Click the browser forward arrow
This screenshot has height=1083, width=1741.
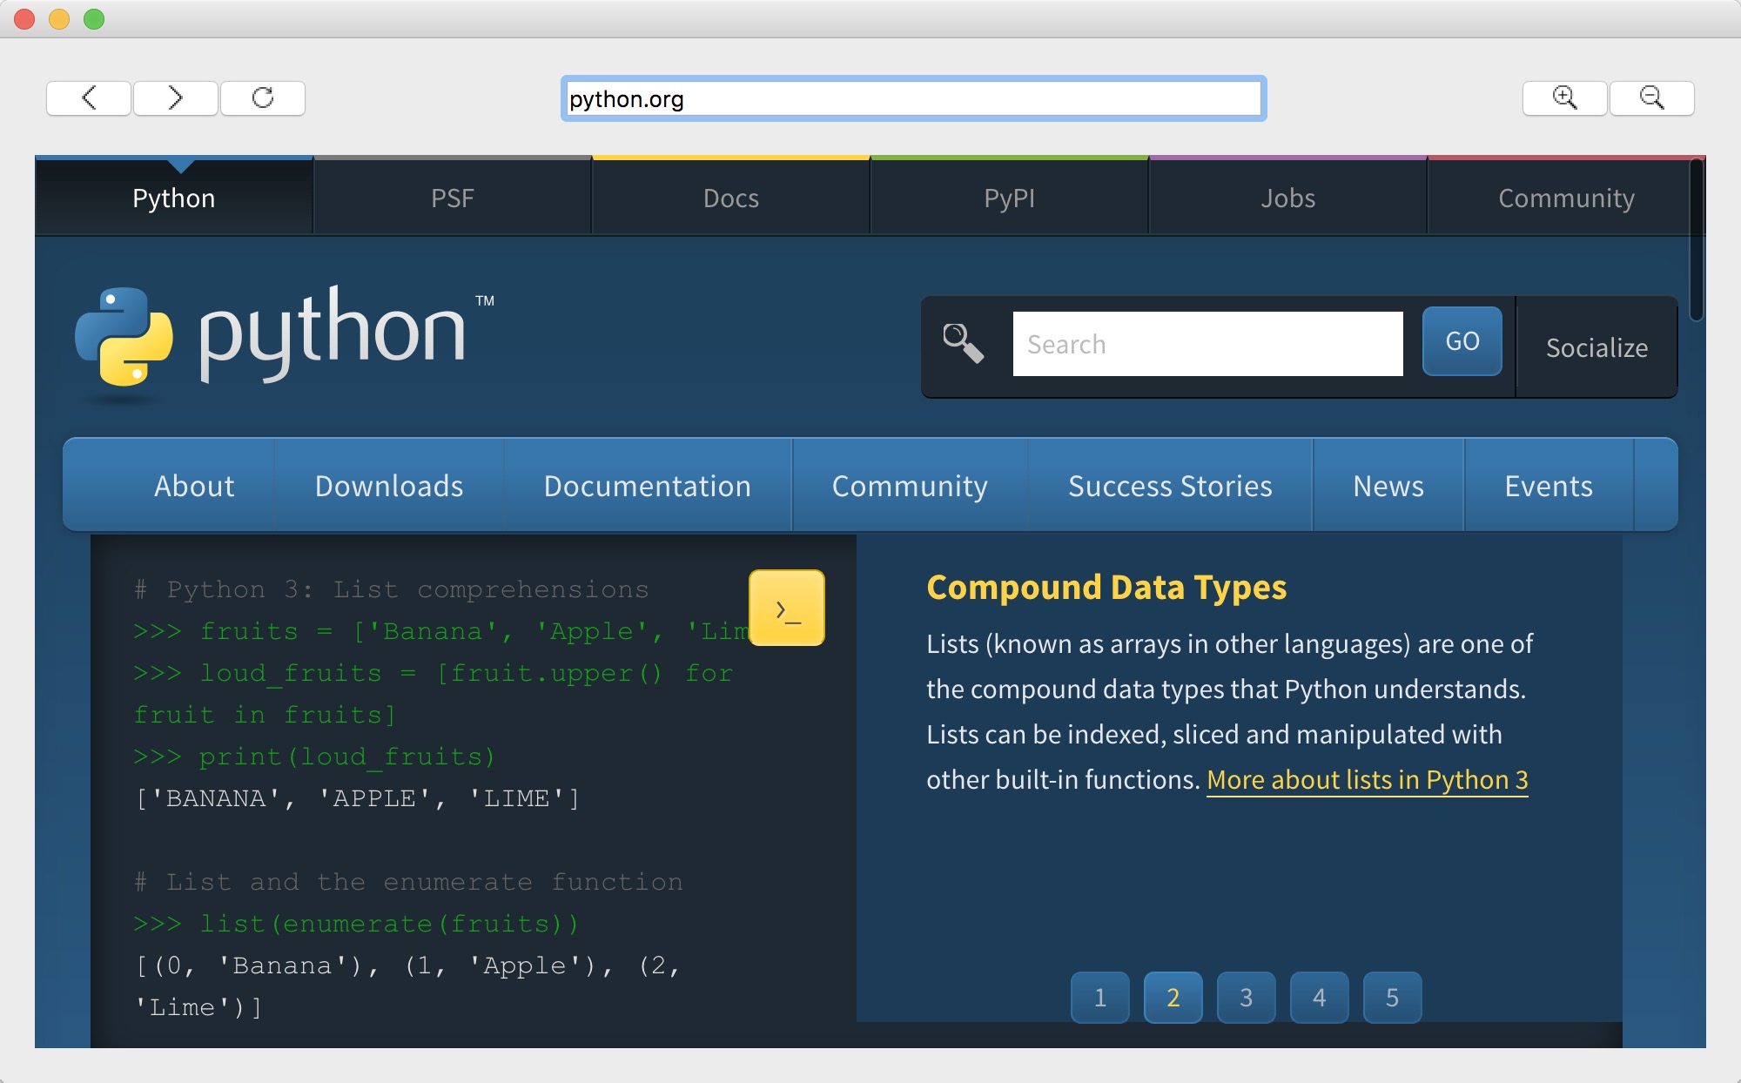click(175, 98)
